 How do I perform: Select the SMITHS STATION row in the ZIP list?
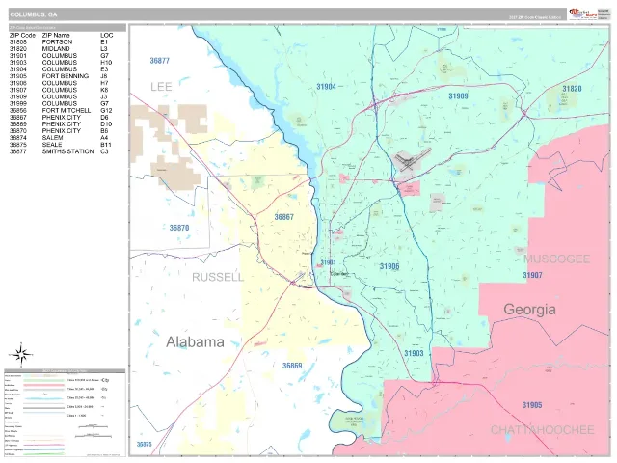(x=62, y=151)
